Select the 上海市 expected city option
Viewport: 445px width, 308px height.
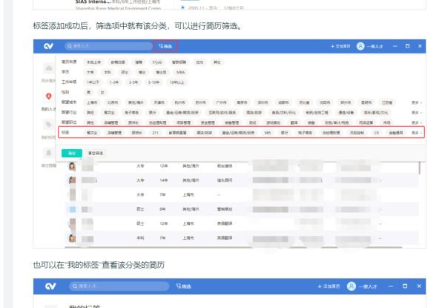click(x=92, y=102)
